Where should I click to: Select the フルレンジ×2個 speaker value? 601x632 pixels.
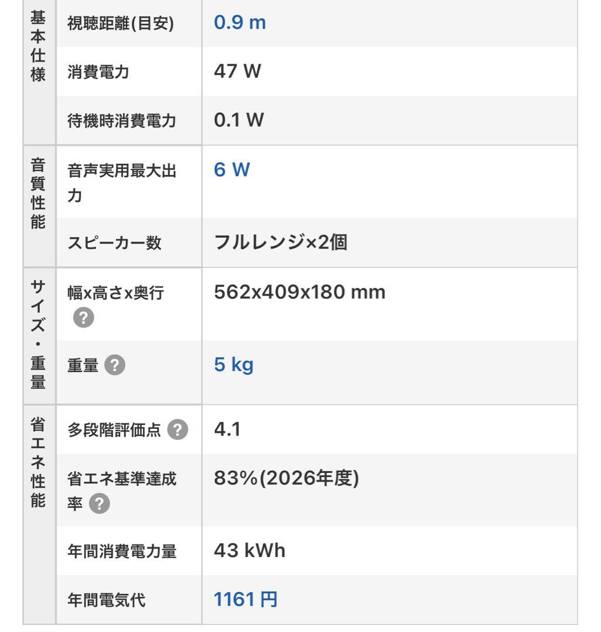[x=281, y=243]
